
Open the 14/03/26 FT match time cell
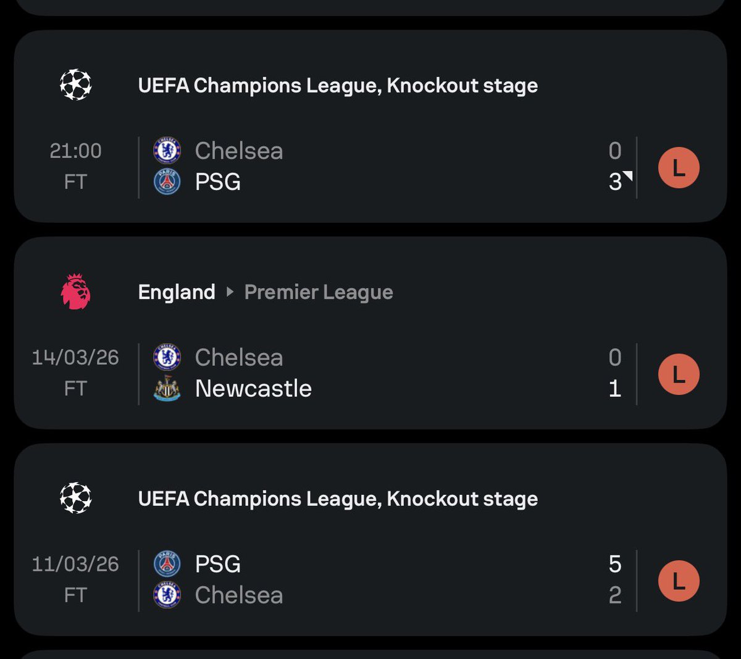coord(75,373)
